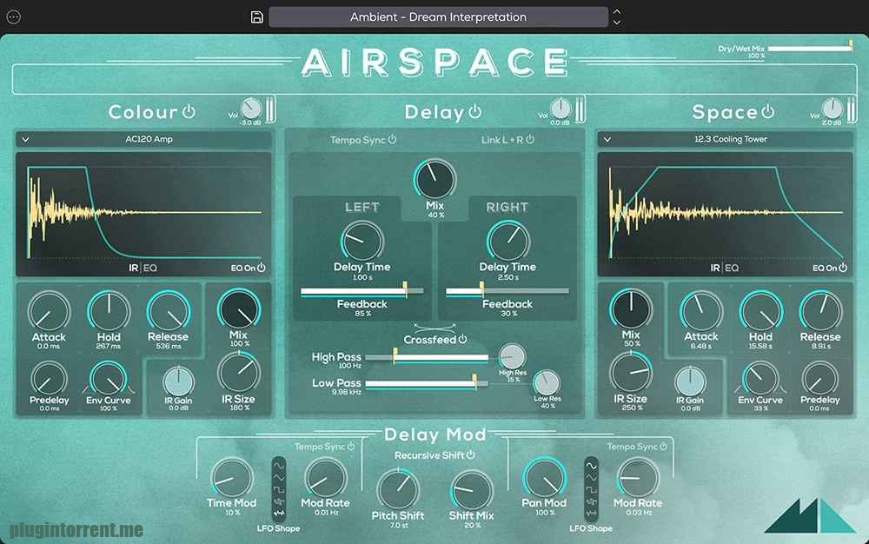Select the previous preset up arrow
The height and width of the screenshot is (544, 869).
[617, 11]
